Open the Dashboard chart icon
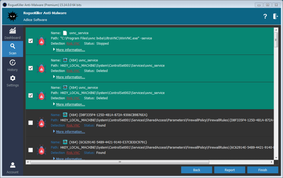The height and width of the screenshot is (178, 283). (x=12, y=31)
